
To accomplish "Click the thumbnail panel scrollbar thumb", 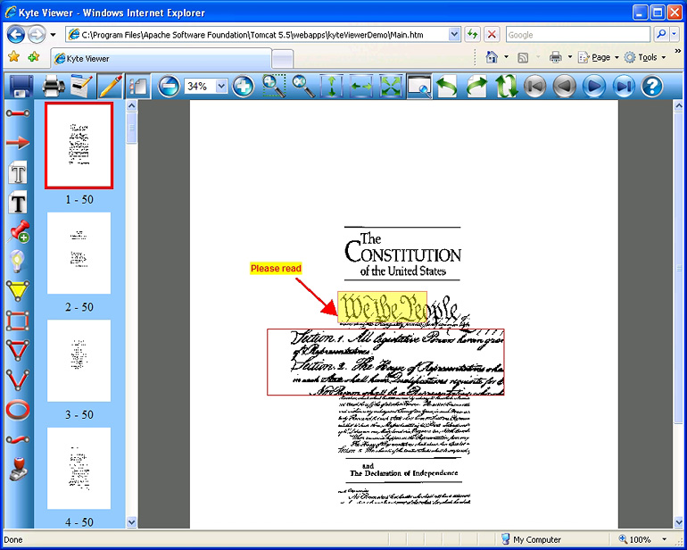I will [131, 128].
